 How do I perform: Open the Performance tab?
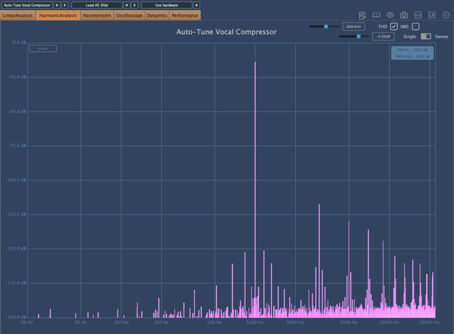point(185,16)
